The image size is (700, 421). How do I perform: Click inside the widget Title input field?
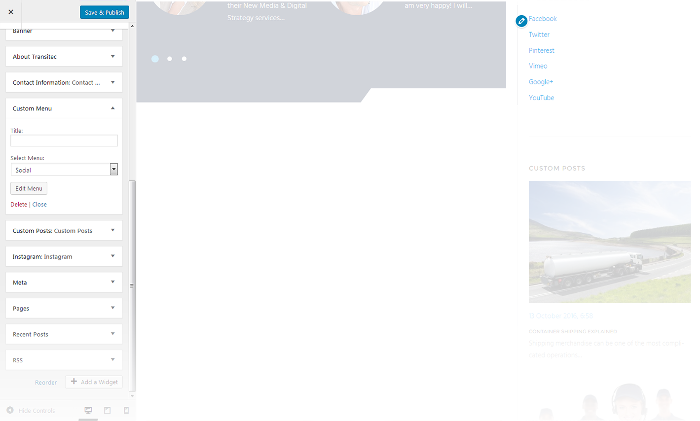coord(64,140)
